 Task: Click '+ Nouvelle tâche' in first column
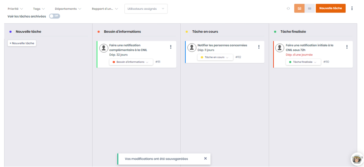click(x=22, y=43)
